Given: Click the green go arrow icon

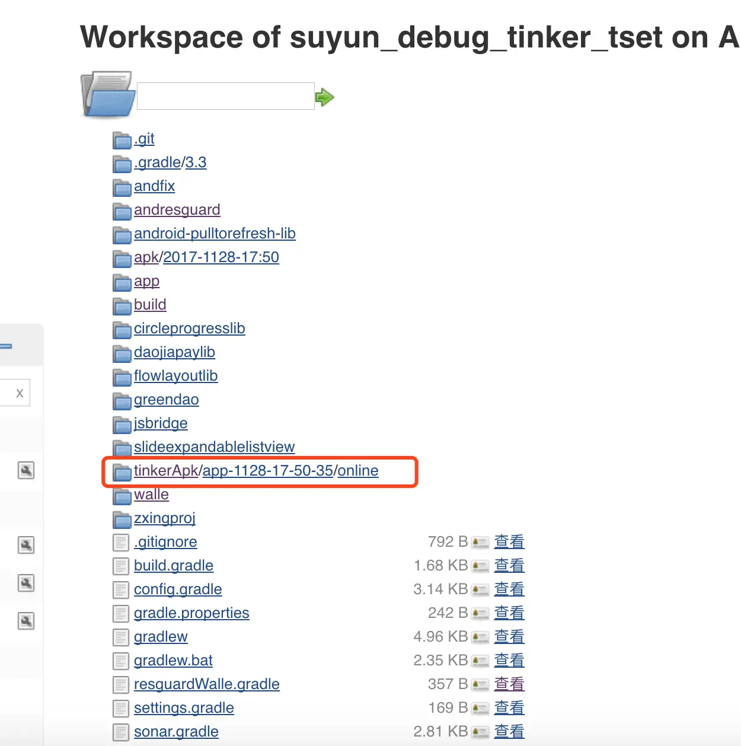Looking at the screenshot, I should click(324, 97).
